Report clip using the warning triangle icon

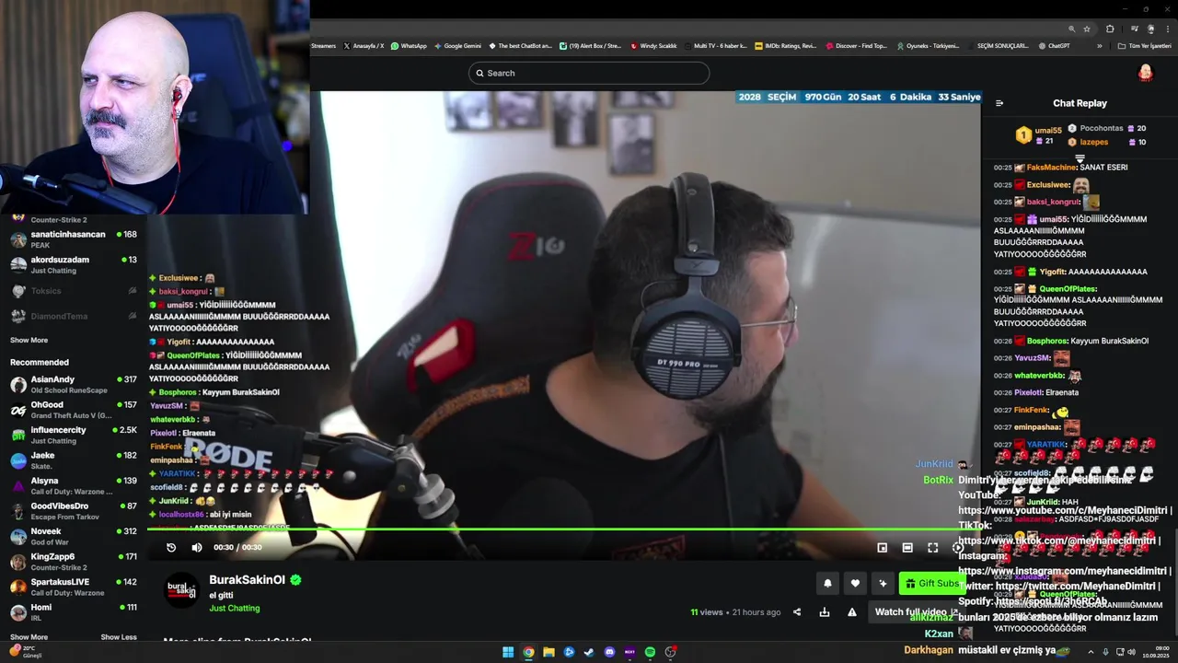click(852, 611)
